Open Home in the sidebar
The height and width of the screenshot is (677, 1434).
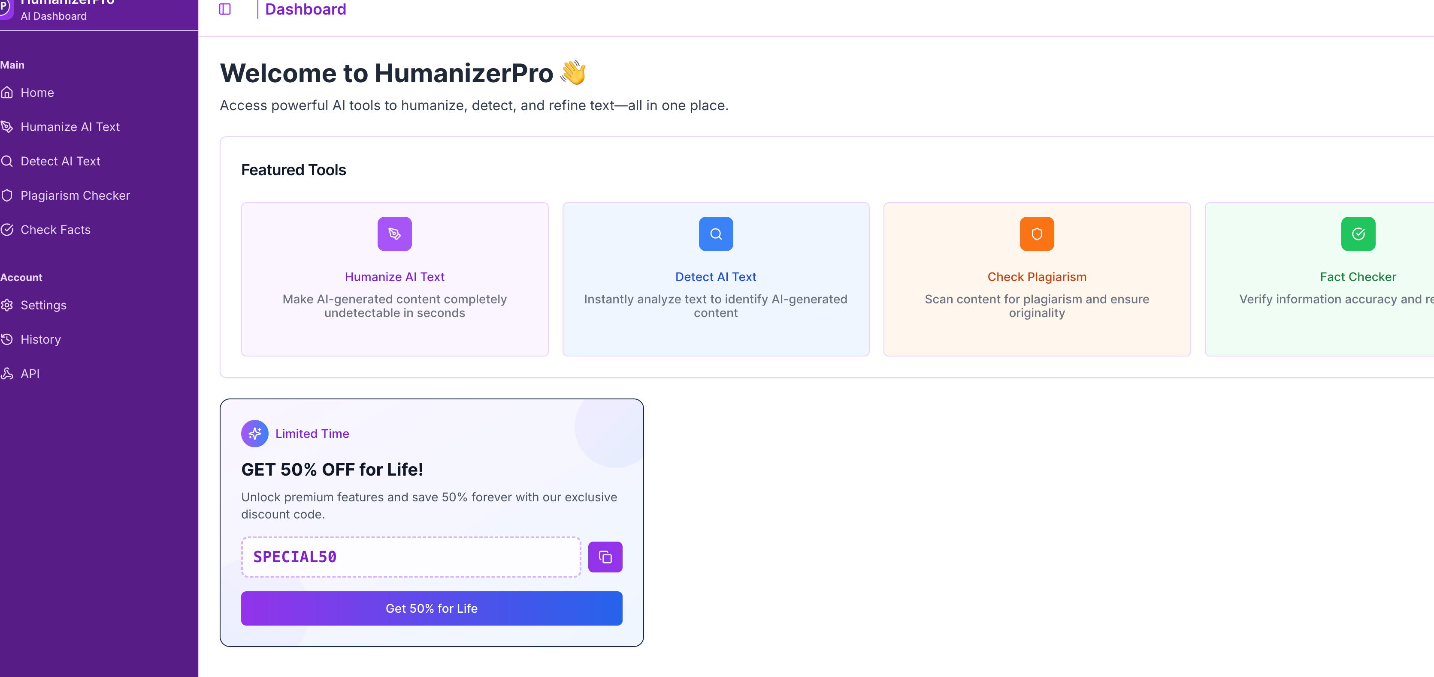37,93
